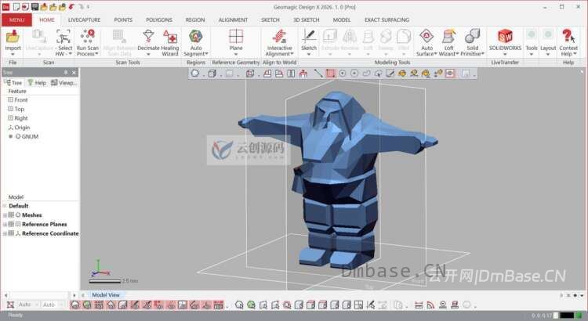Open the Sketch dropdown arrow
588x321 pixels.
(x=309, y=54)
